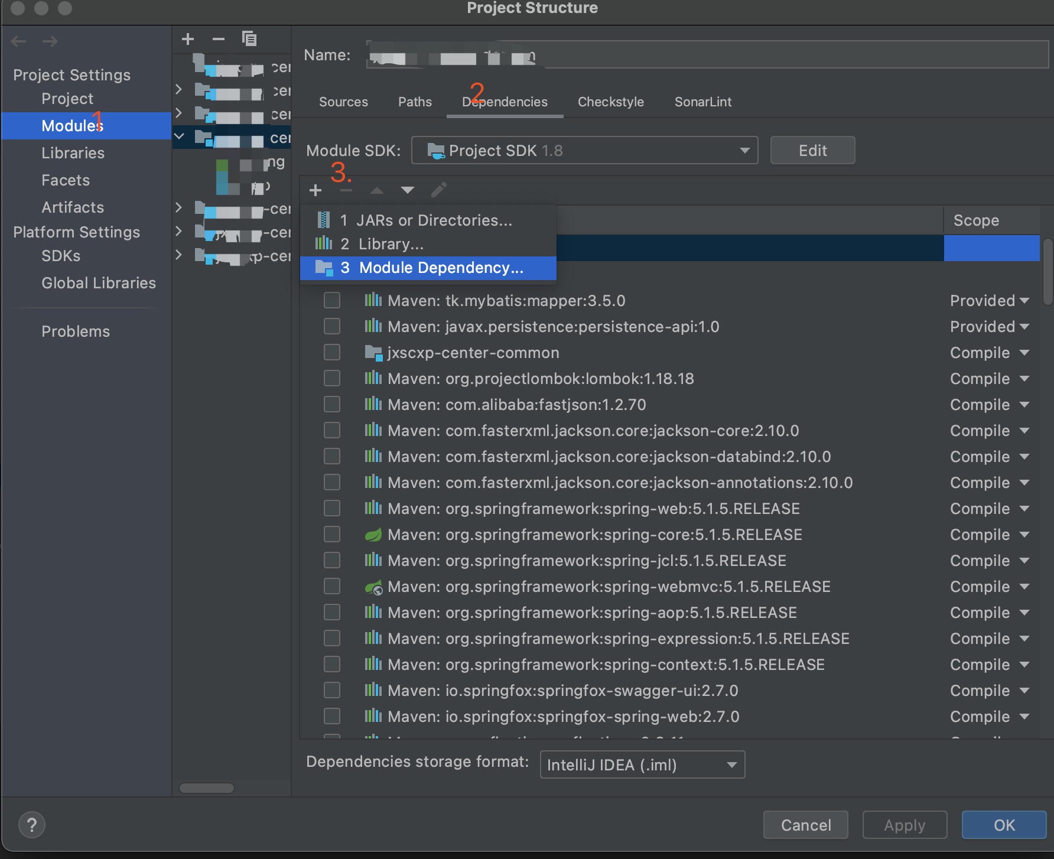Toggle export checkbox for jackson-databind
This screenshot has height=859, width=1054.
[x=332, y=456]
